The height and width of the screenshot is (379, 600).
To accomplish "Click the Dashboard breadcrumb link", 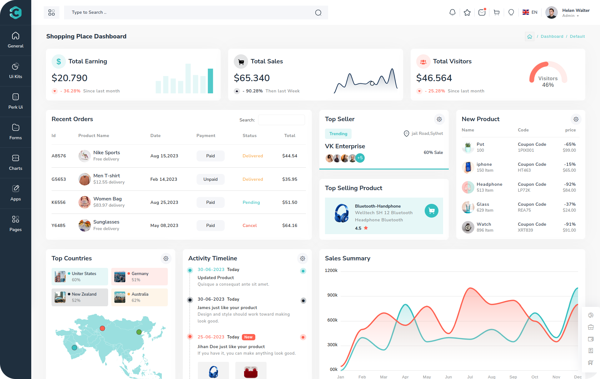I will (x=552, y=37).
